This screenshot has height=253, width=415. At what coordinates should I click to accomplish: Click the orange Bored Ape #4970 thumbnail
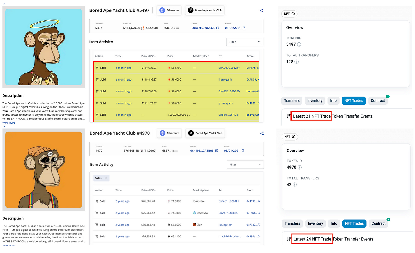(44, 170)
